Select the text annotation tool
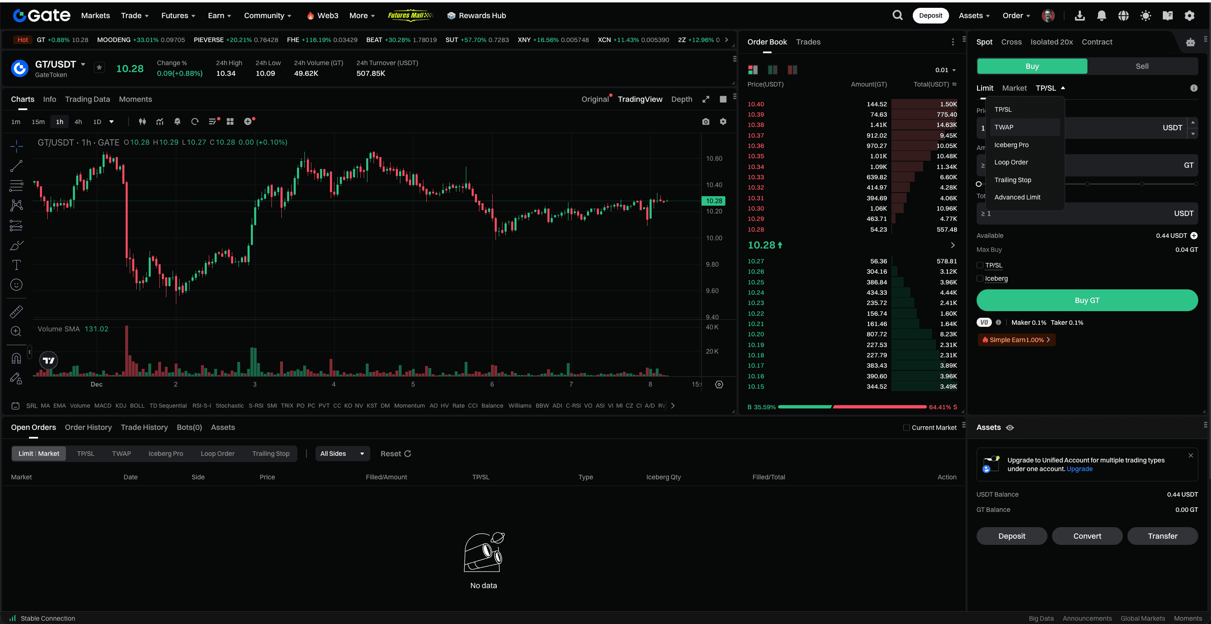1211x624 pixels. 16,265
